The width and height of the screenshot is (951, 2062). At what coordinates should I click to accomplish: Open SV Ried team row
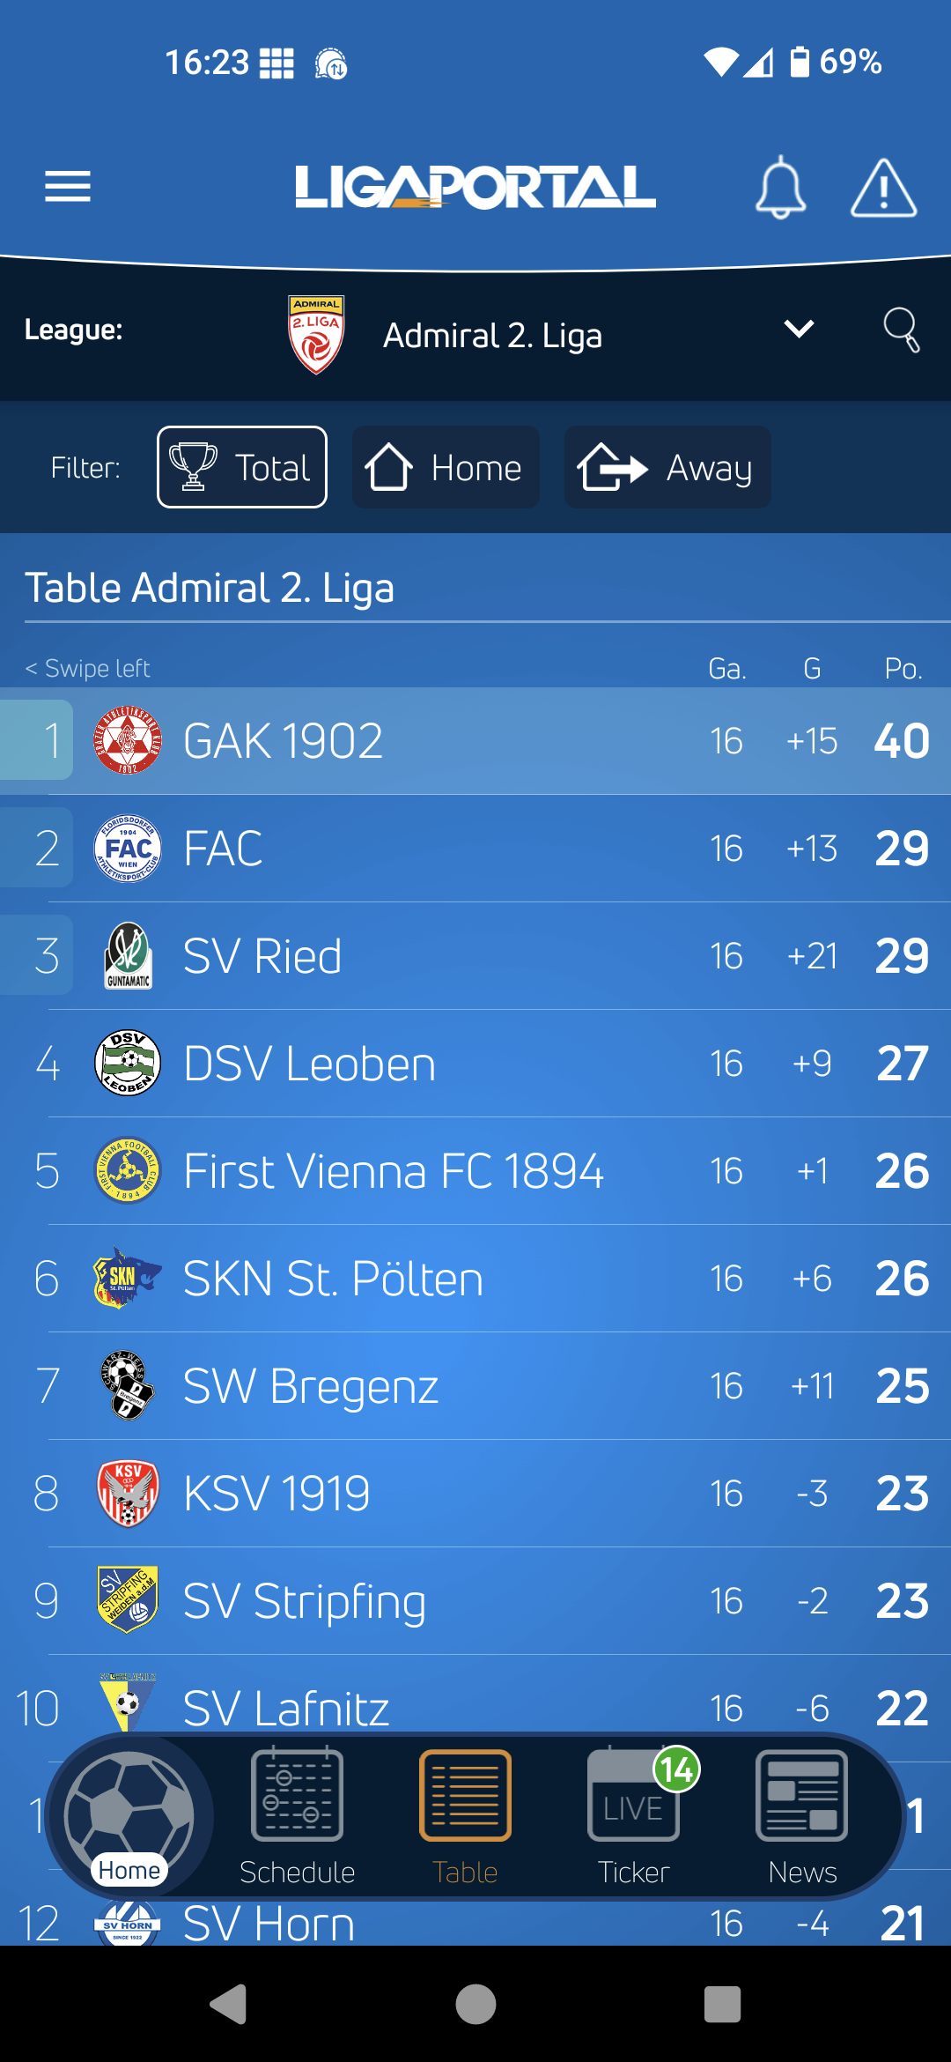475,956
